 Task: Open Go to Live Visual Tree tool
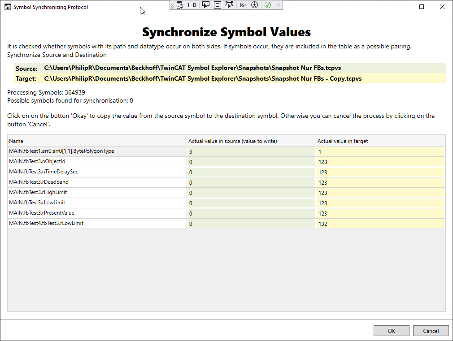click(180, 5)
